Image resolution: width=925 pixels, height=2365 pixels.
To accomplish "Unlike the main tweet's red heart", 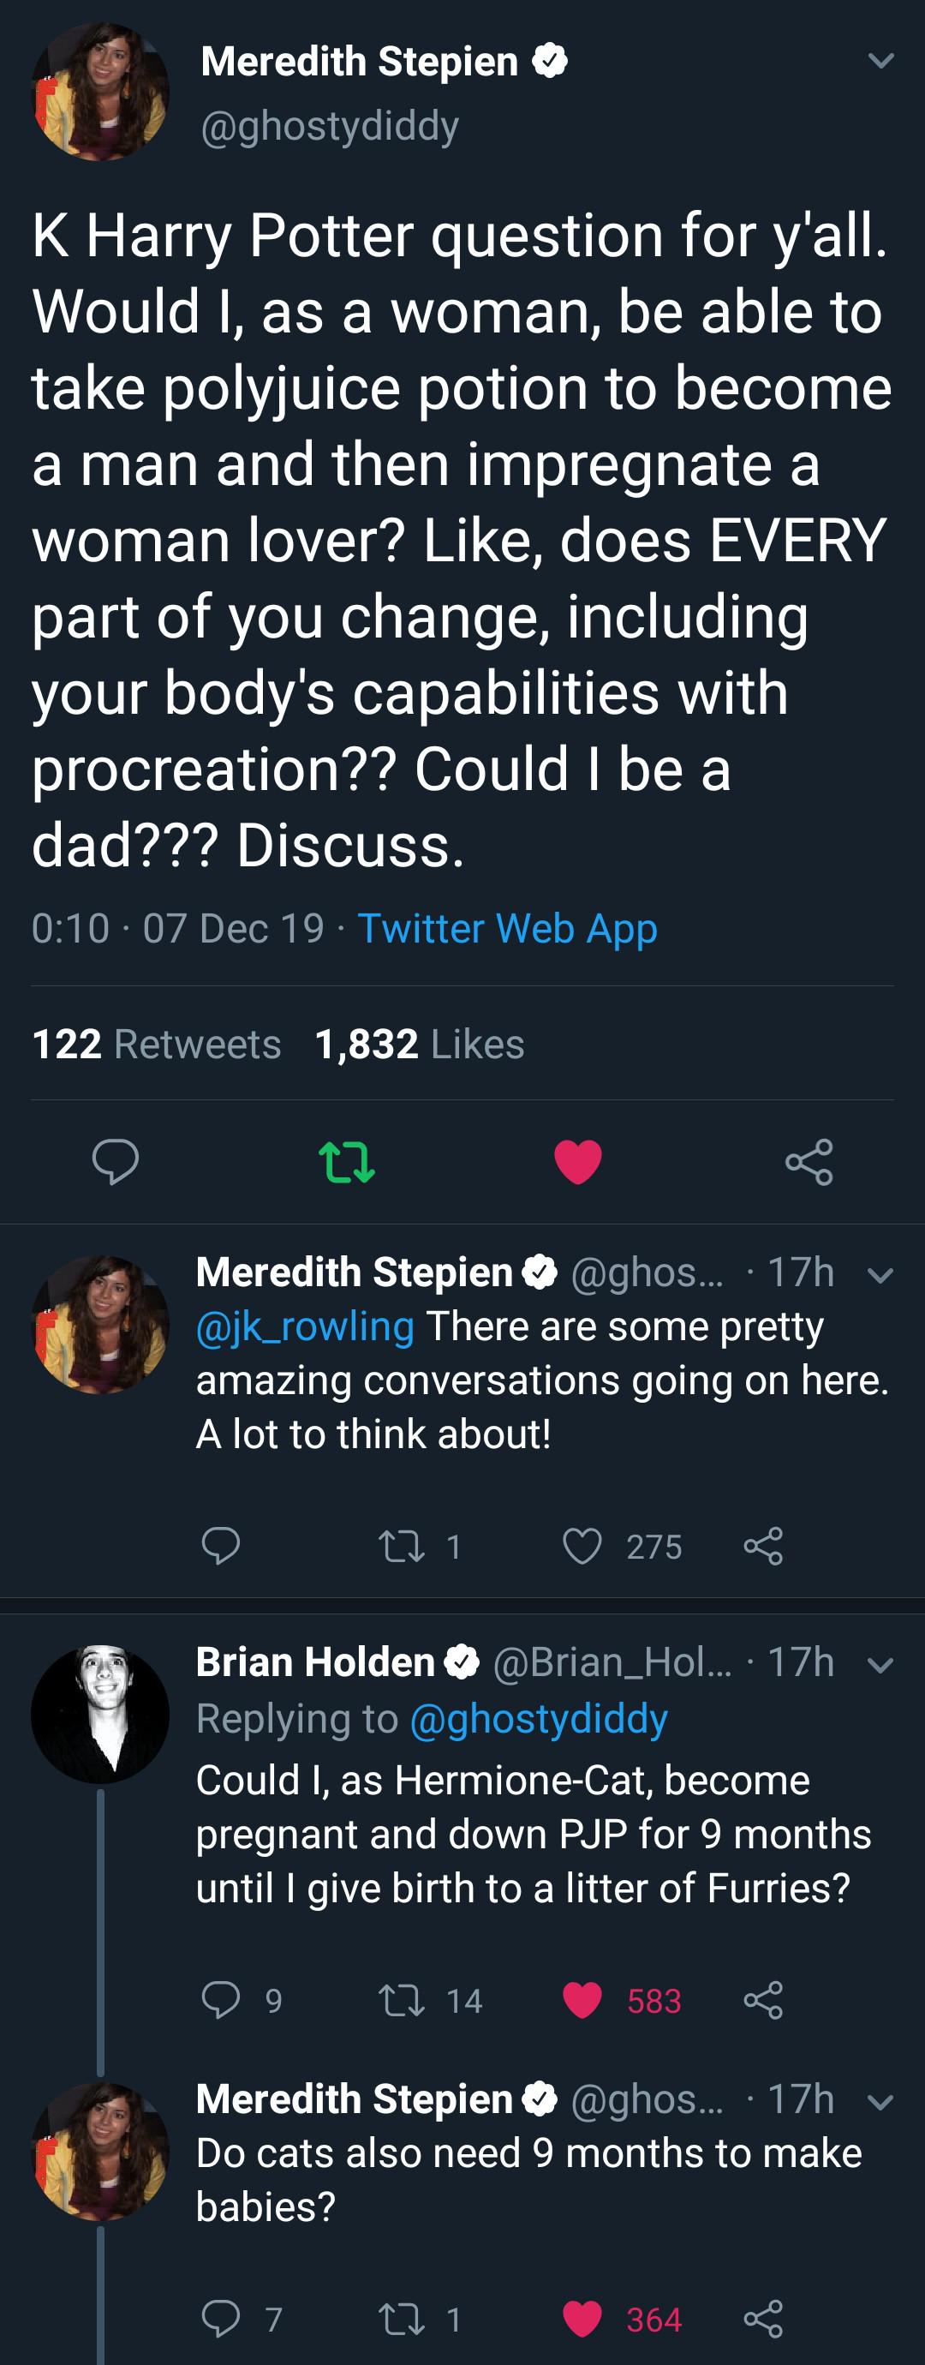I will [578, 1161].
